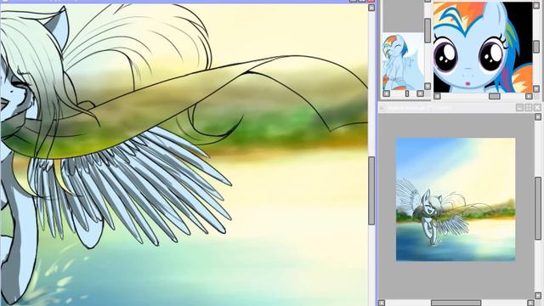Click the big-eyed pony face reference image

pos(483,48)
